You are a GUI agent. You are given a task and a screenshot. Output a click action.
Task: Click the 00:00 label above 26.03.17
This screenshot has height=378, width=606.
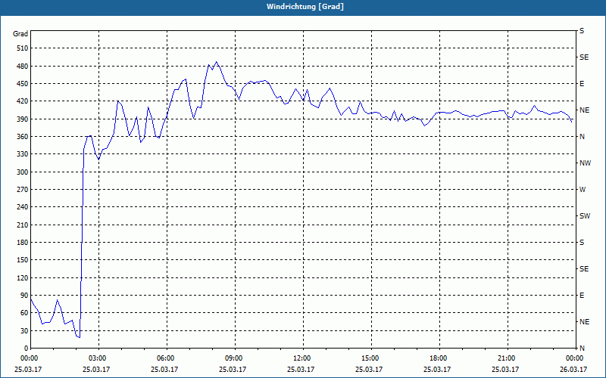[x=576, y=358]
